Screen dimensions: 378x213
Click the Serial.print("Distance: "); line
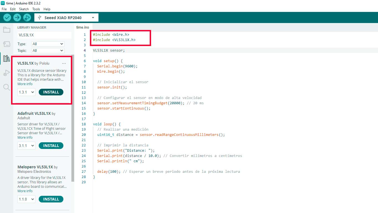click(126, 151)
